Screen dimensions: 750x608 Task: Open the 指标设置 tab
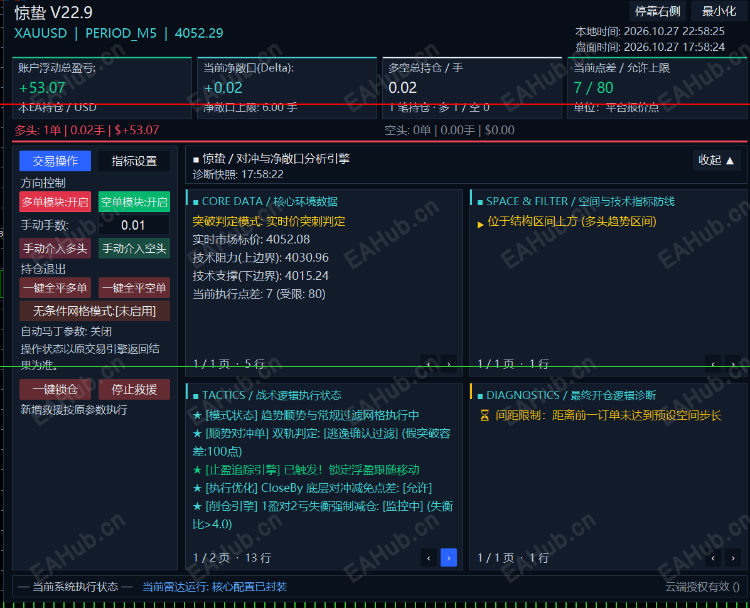click(134, 161)
